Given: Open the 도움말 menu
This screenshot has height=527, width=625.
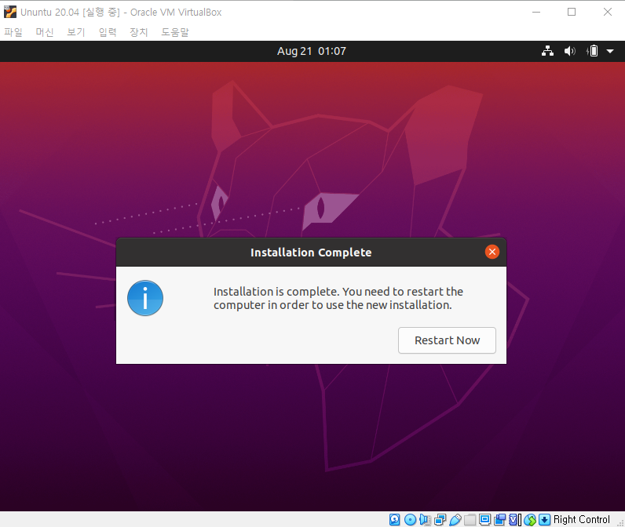Looking at the screenshot, I should pos(175,32).
